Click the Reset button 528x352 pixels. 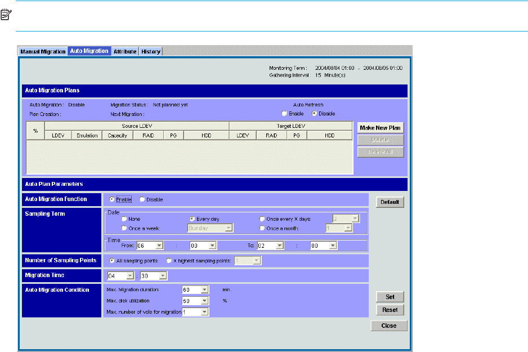pyautogui.click(x=390, y=310)
